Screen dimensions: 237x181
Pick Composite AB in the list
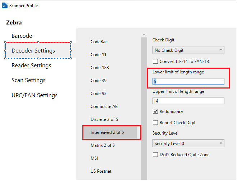point(104,107)
